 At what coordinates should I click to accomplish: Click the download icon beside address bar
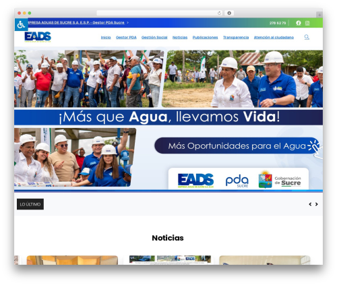[x=229, y=13]
